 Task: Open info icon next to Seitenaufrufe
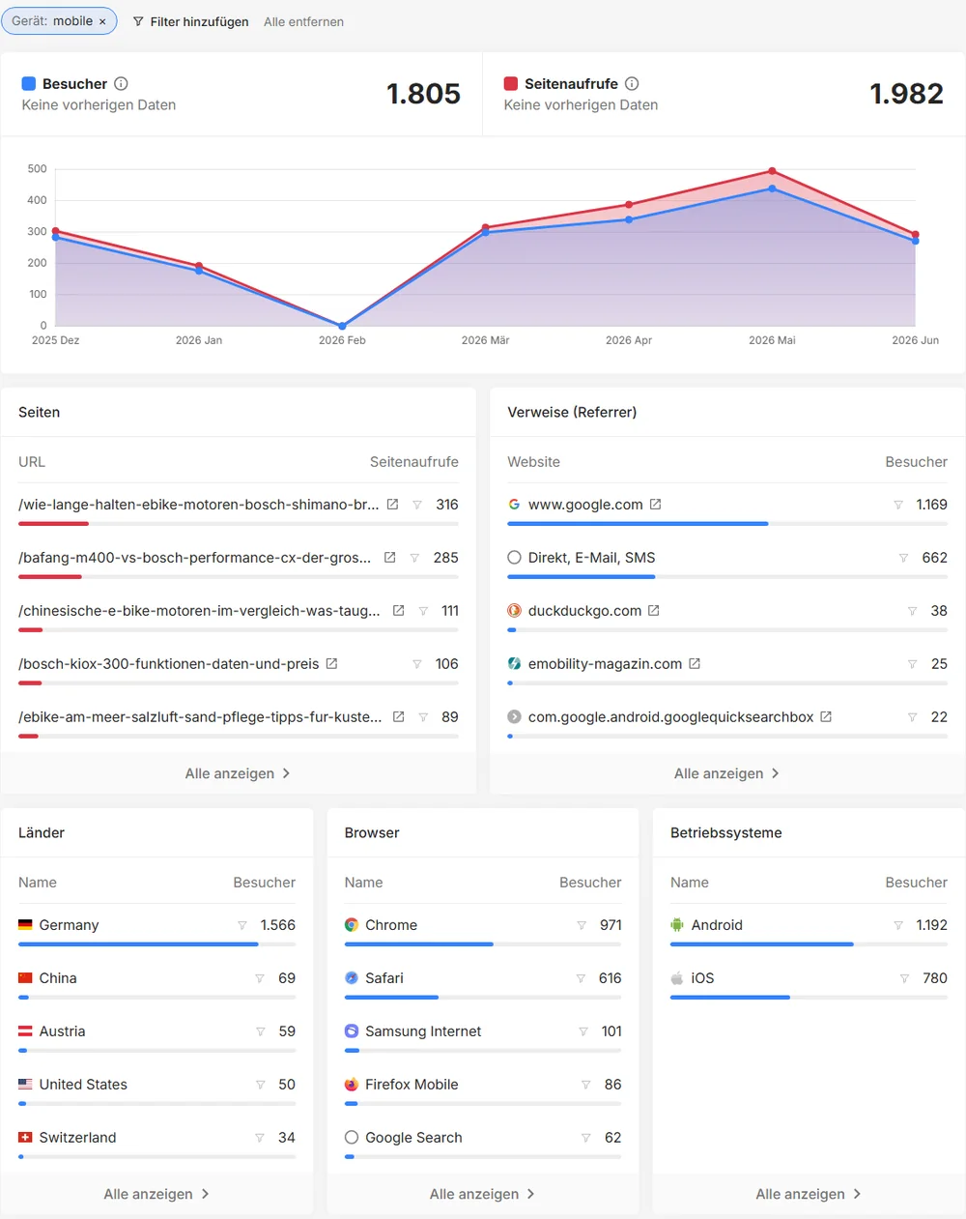pos(632,84)
